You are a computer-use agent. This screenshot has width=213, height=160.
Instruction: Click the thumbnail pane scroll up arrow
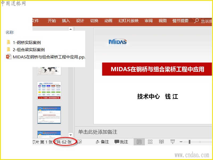point(71,29)
